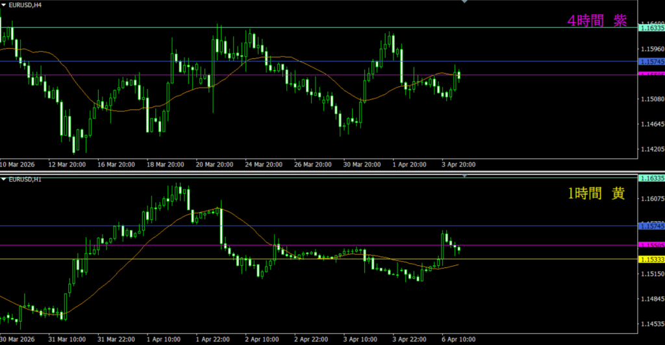Select the magenta price tag on H4 chart
This screenshot has height=345, width=665.
(x=651, y=75)
